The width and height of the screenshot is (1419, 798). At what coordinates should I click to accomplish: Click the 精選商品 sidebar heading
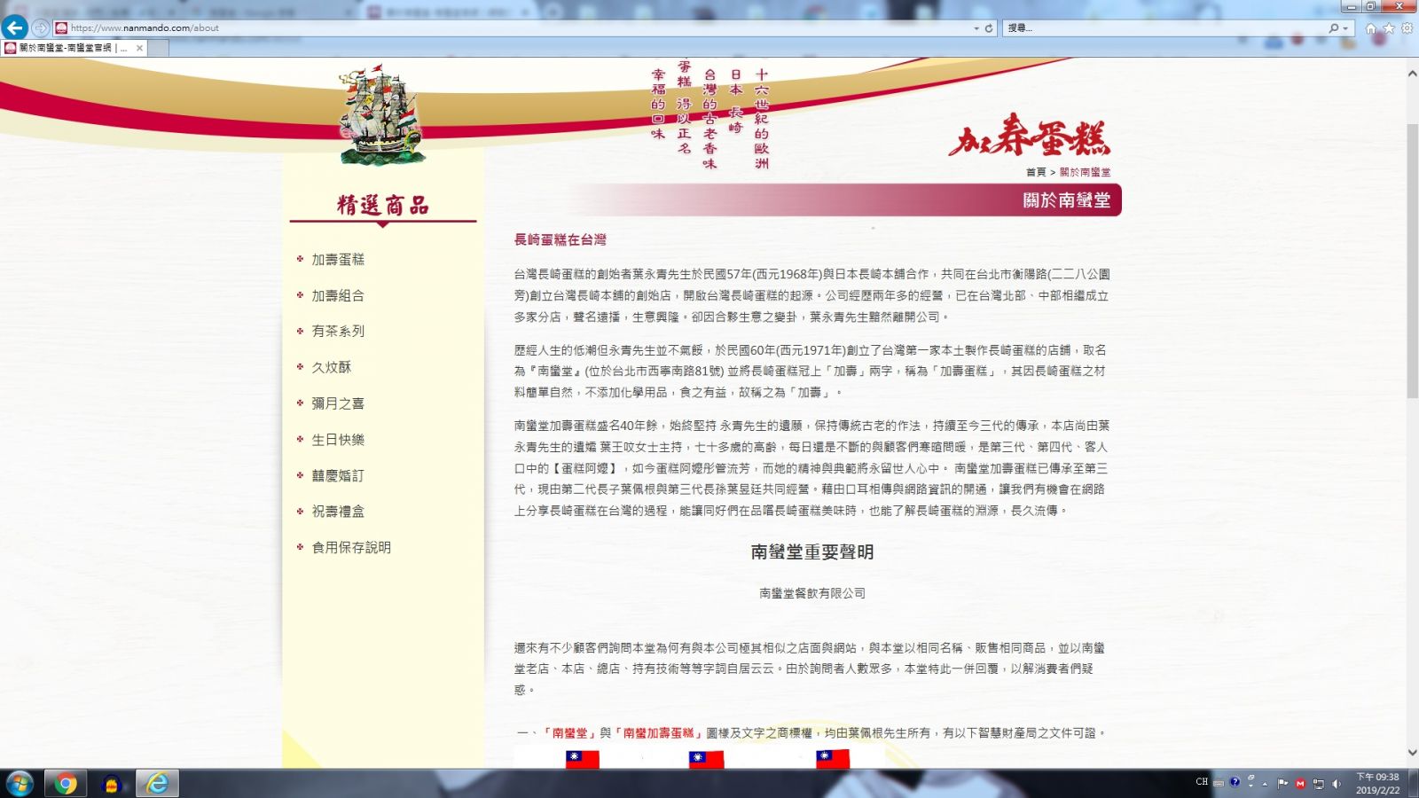click(x=382, y=205)
